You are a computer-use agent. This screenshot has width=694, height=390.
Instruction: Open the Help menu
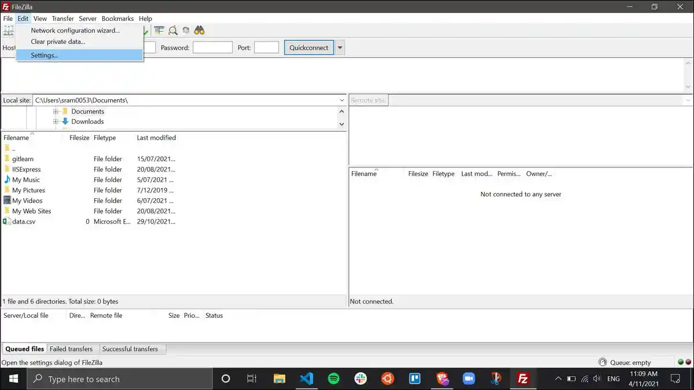coord(145,18)
